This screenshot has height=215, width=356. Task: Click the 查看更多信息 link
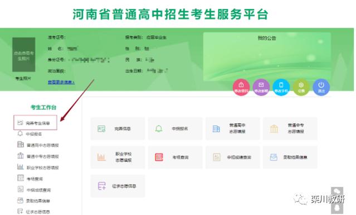coord(61,82)
